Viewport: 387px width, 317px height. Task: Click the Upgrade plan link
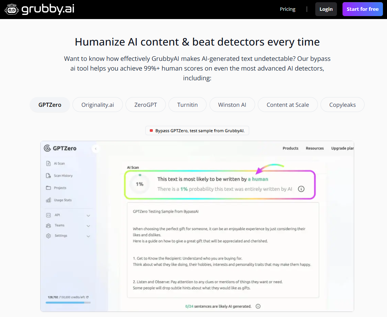tap(342, 148)
